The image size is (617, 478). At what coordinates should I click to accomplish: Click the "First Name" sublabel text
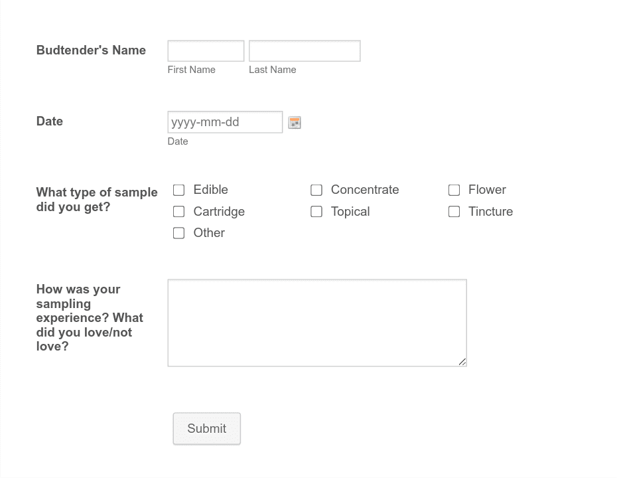[191, 70]
